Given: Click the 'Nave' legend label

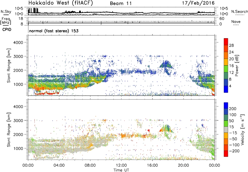Looking at the screenshot, I should tap(236, 22).
